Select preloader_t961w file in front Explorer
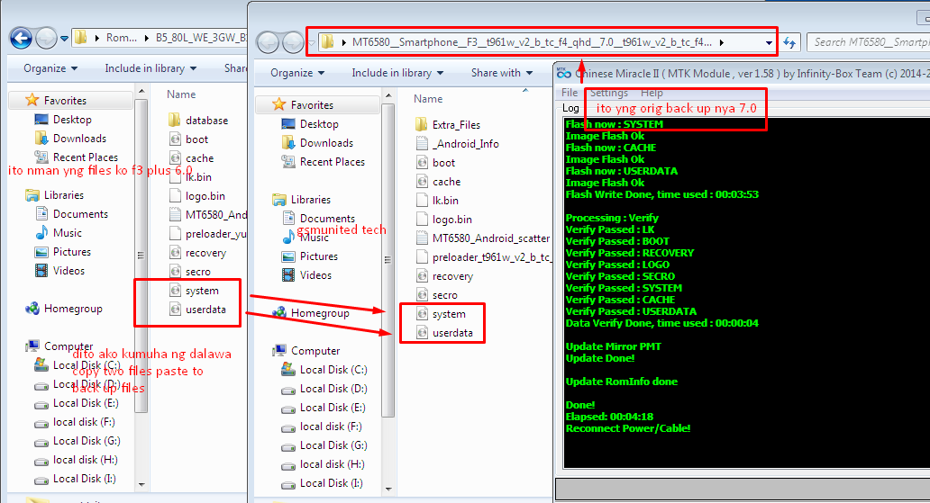This screenshot has width=930, height=503. (x=483, y=257)
